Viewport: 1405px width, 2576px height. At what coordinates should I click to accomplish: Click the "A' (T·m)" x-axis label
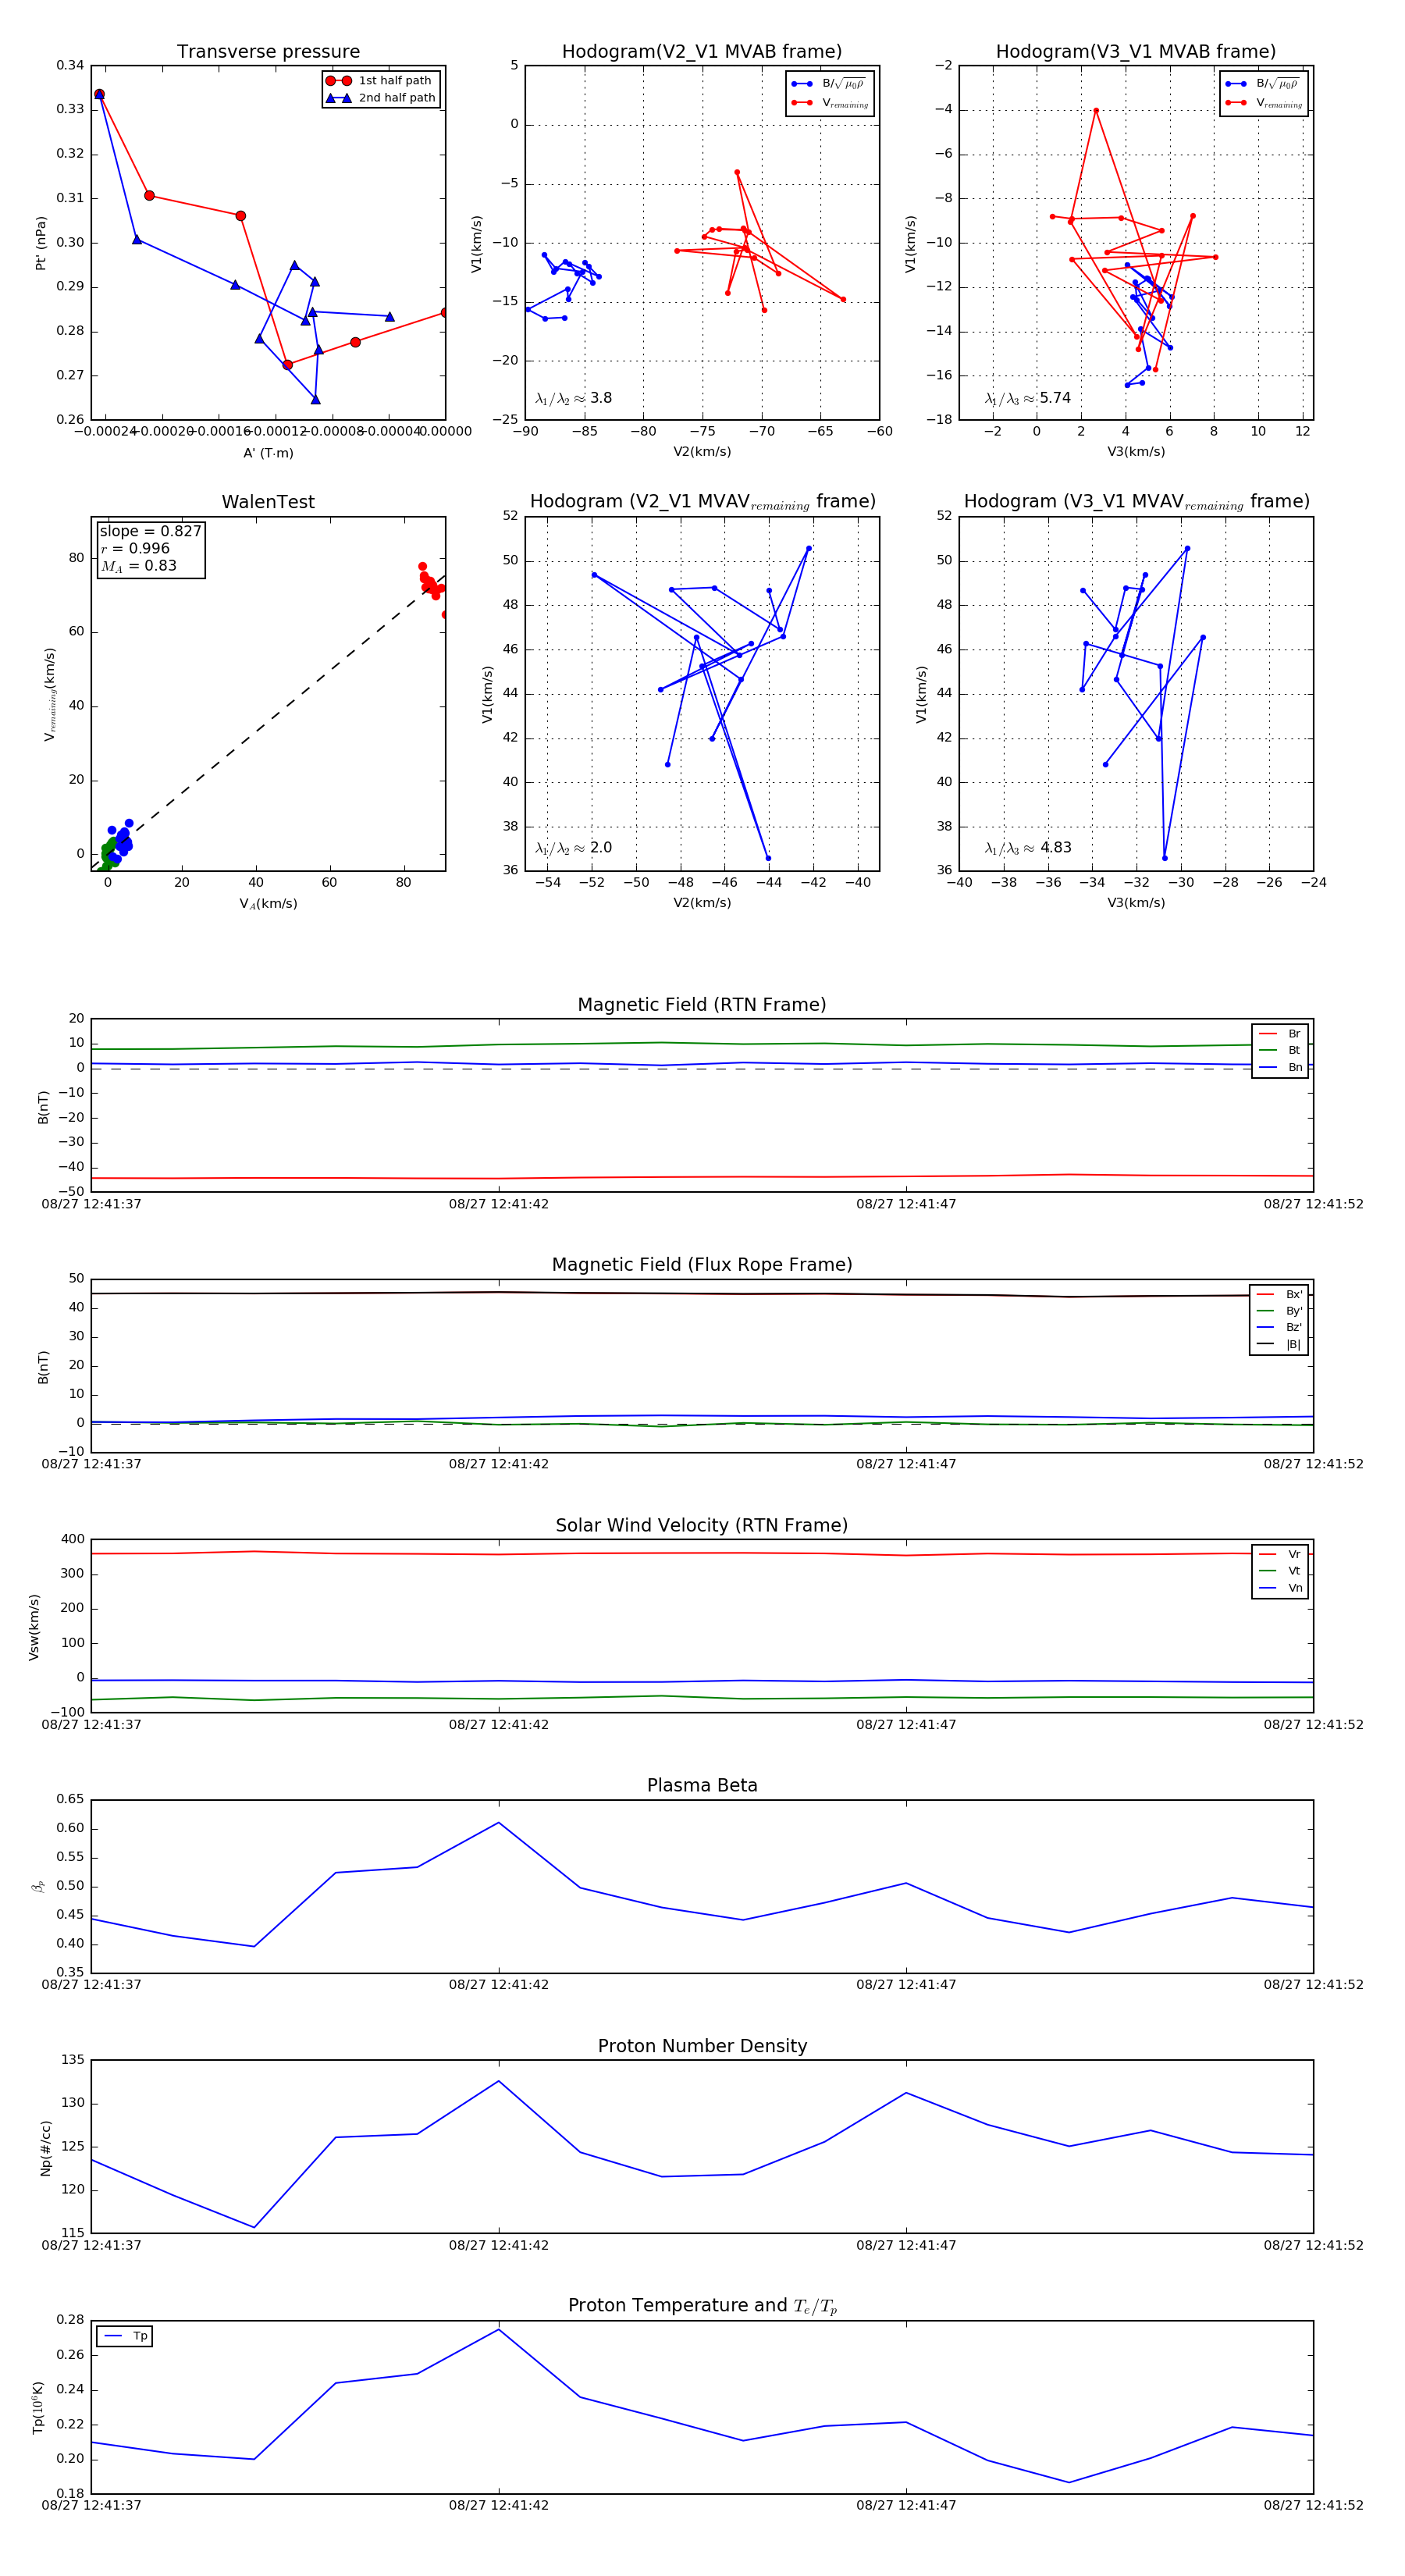pyautogui.click(x=268, y=453)
